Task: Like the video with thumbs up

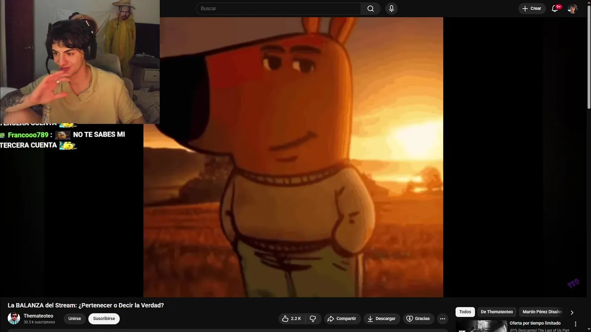Action: click(x=291, y=319)
